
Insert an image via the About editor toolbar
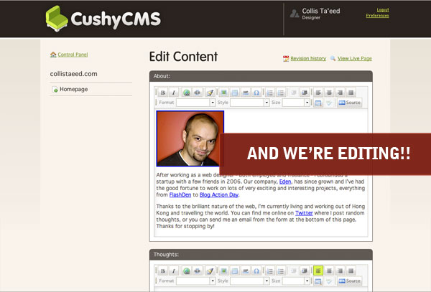point(223,93)
